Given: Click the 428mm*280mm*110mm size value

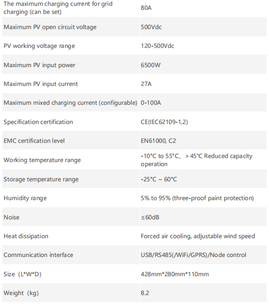Looking at the screenshot, I should click(175, 274).
